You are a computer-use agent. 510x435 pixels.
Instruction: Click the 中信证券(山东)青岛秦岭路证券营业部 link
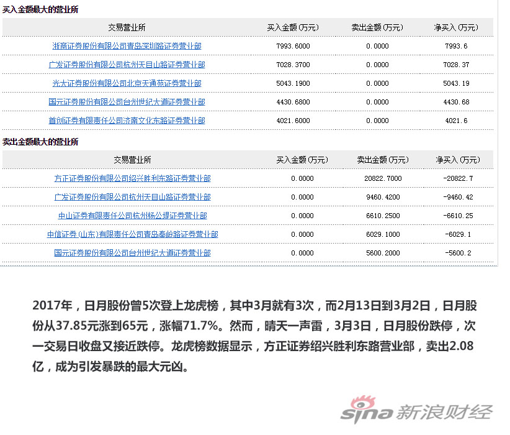[x=131, y=234]
